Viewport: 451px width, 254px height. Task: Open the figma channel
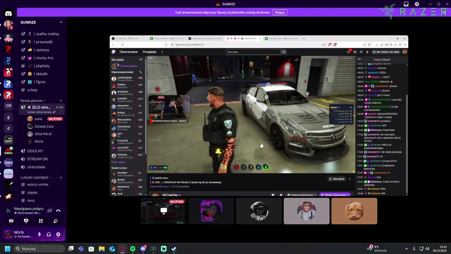click(x=42, y=82)
